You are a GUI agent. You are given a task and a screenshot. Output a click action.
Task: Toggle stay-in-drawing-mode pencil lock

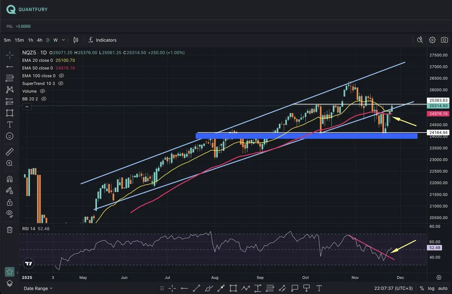[x=10, y=191]
